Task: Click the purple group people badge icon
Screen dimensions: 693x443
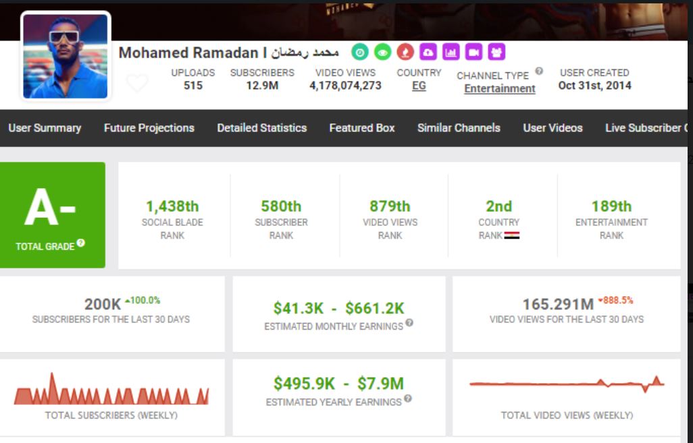Action: coord(496,52)
